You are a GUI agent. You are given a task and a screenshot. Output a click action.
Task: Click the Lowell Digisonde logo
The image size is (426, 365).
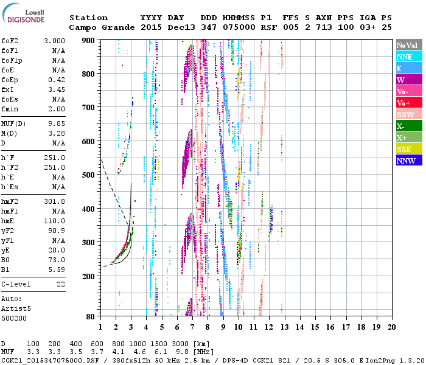coord(23,13)
